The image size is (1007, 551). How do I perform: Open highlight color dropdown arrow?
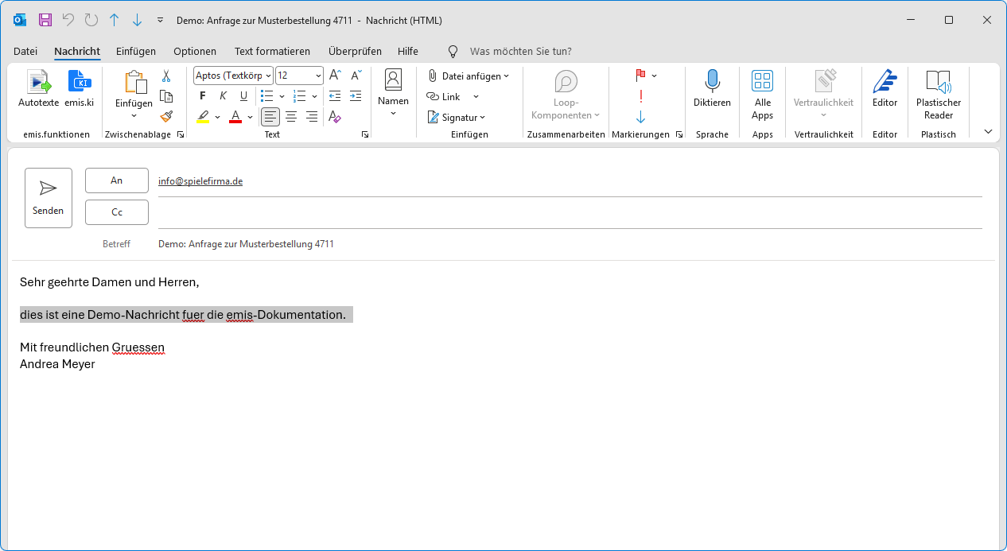217,117
